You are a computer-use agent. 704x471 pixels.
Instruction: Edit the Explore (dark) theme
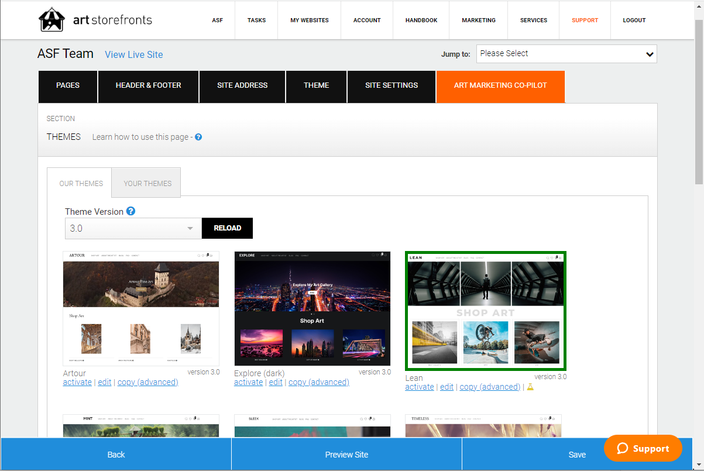[x=276, y=382]
